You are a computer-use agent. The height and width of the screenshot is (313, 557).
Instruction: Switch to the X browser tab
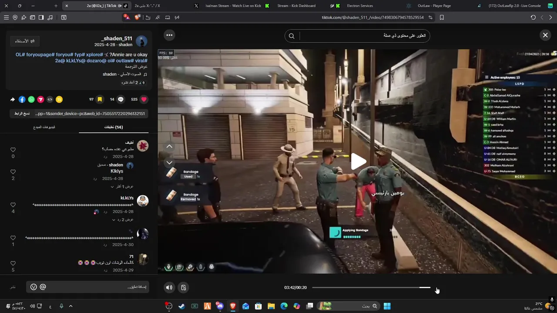(167, 6)
